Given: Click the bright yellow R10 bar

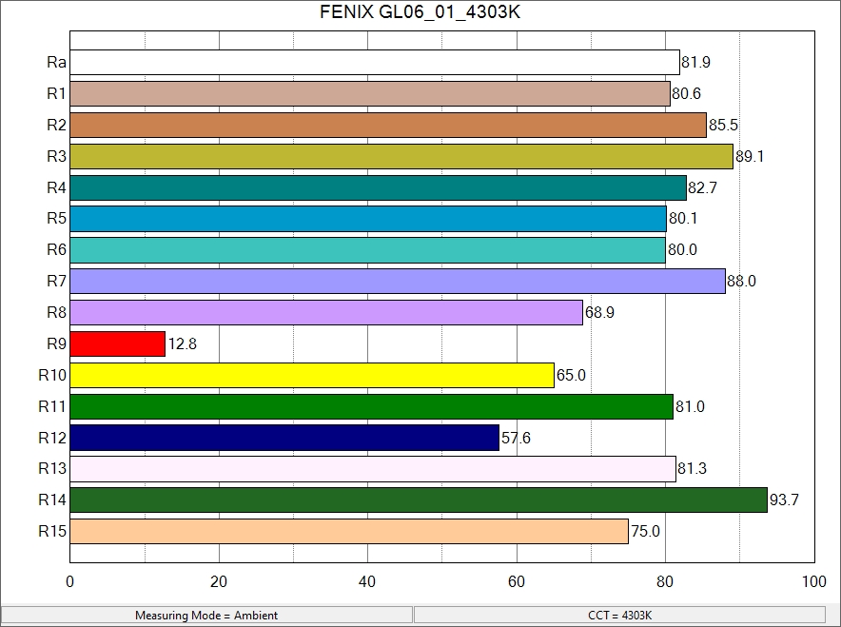Looking at the screenshot, I should click(312, 375).
